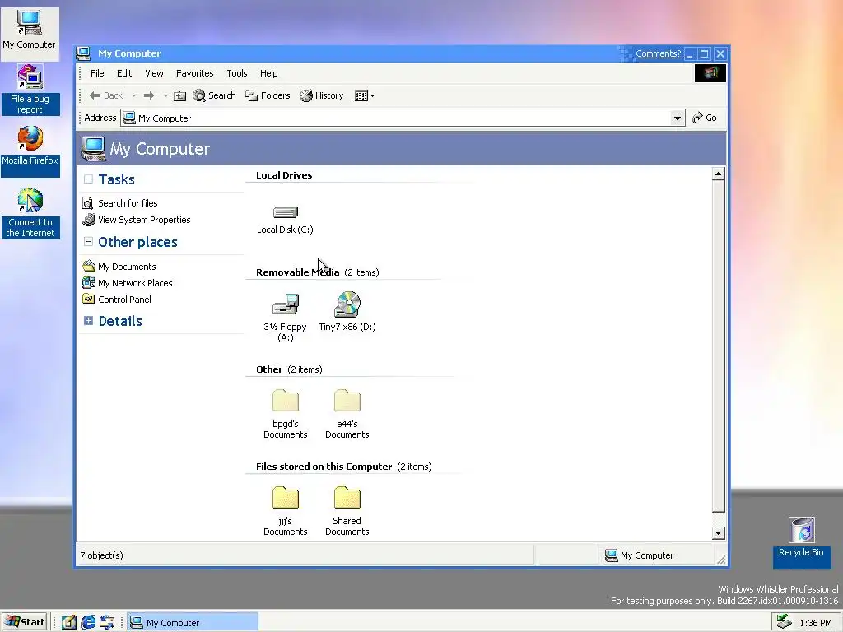Image resolution: width=843 pixels, height=632 pixels.
Task: Open the Start menu
Action: click(x=25, y=622)
